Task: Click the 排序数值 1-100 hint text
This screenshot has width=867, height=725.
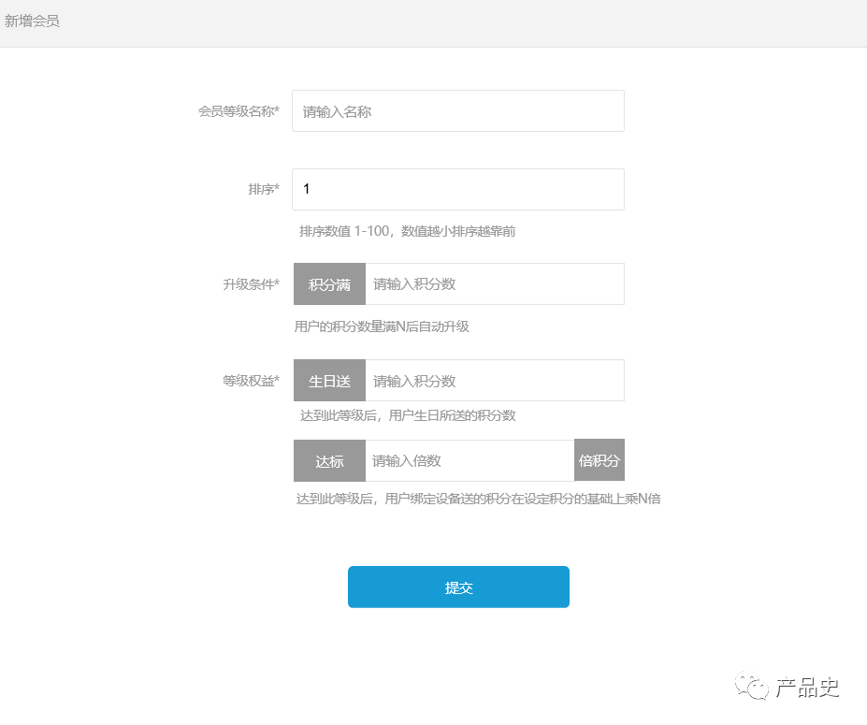Action: pyautogui.click(x=407, y=231)
